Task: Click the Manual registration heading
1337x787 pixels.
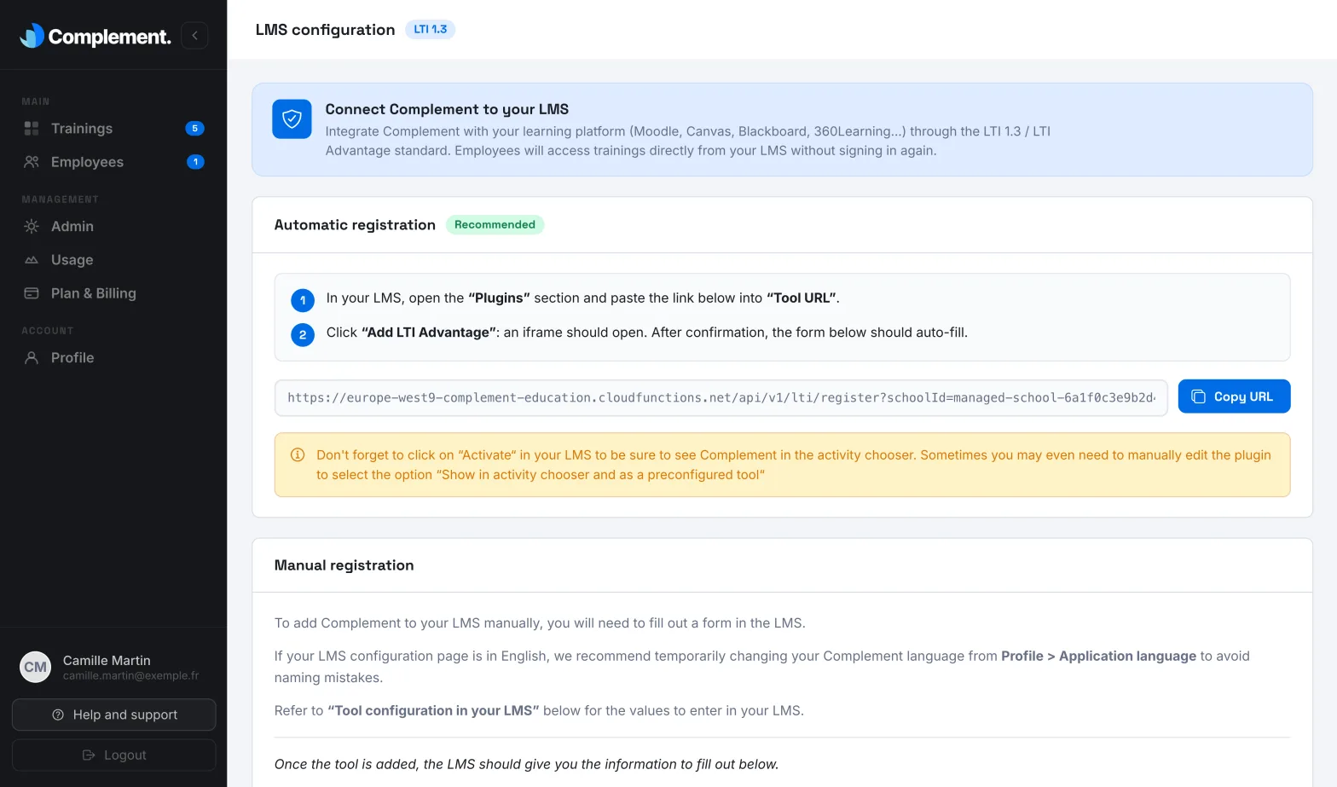Action: [x=344, y=565]
